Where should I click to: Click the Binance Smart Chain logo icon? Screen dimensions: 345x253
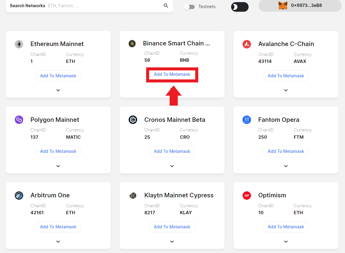pos(132,44)
